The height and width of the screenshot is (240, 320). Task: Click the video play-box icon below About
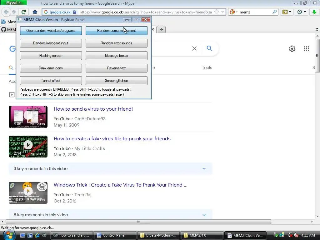point(12,95)
